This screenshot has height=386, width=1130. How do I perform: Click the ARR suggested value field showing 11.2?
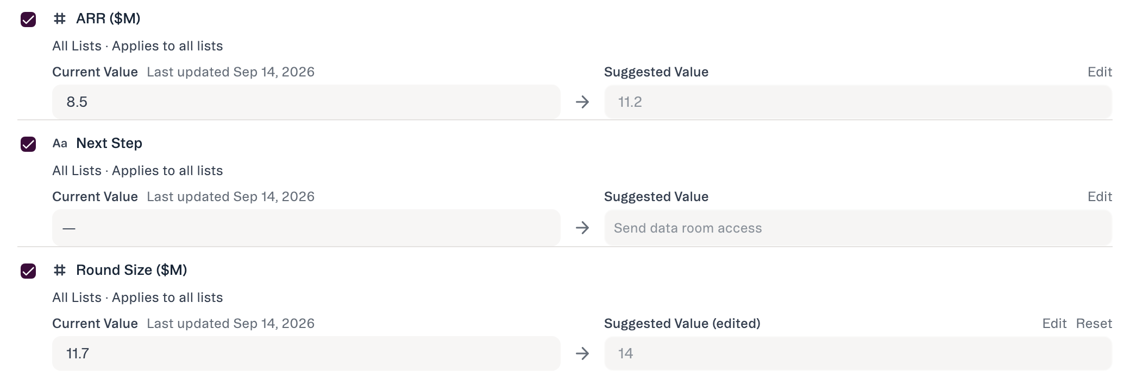click(x=858, y=102)
